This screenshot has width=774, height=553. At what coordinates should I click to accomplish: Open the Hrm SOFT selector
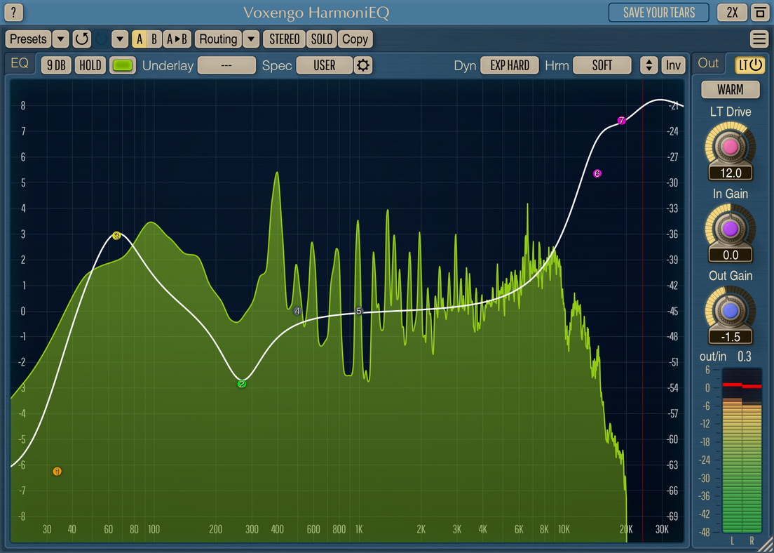[x=602, y=65]
